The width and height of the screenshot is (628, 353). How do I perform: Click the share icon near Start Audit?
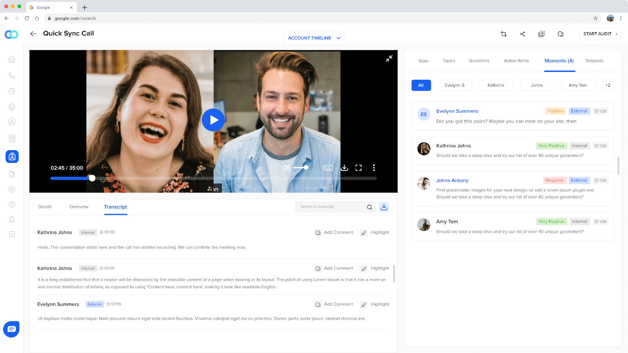(x=522, y=34)
